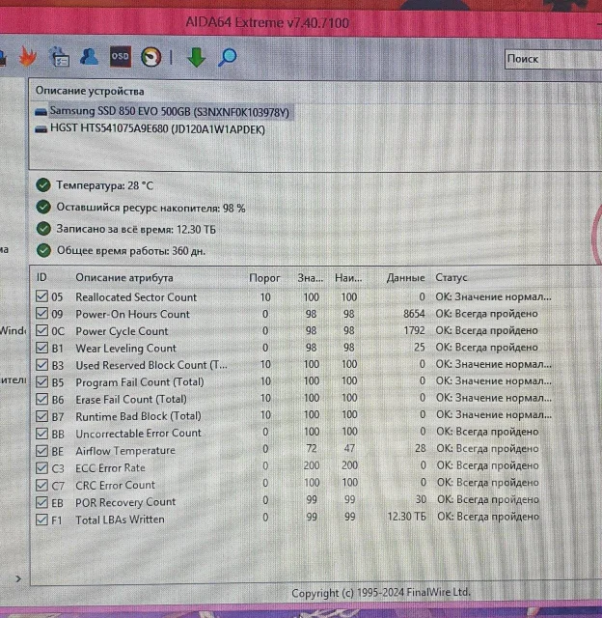
Task: Toggle checkbox for B3 Used Reserved Block
Action: 41,365
